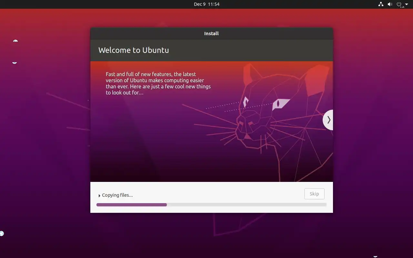The width and height of the screenshot is (413, 258).
Task: Open the Dec 9 11:54 clock
Action: pos(206,4)
